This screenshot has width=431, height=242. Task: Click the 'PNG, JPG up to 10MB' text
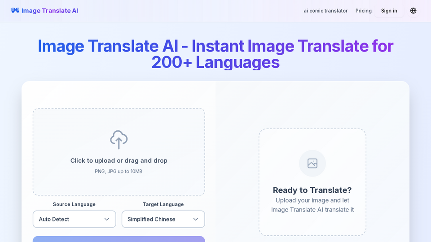[119, 172]
